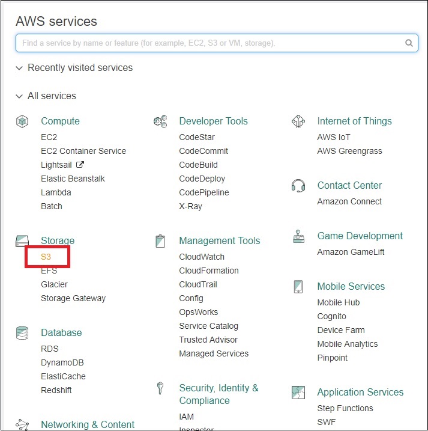Screen dimensions: 428x431
Task: Click the Internet of Things icon
Action: (x=298, y=121)
